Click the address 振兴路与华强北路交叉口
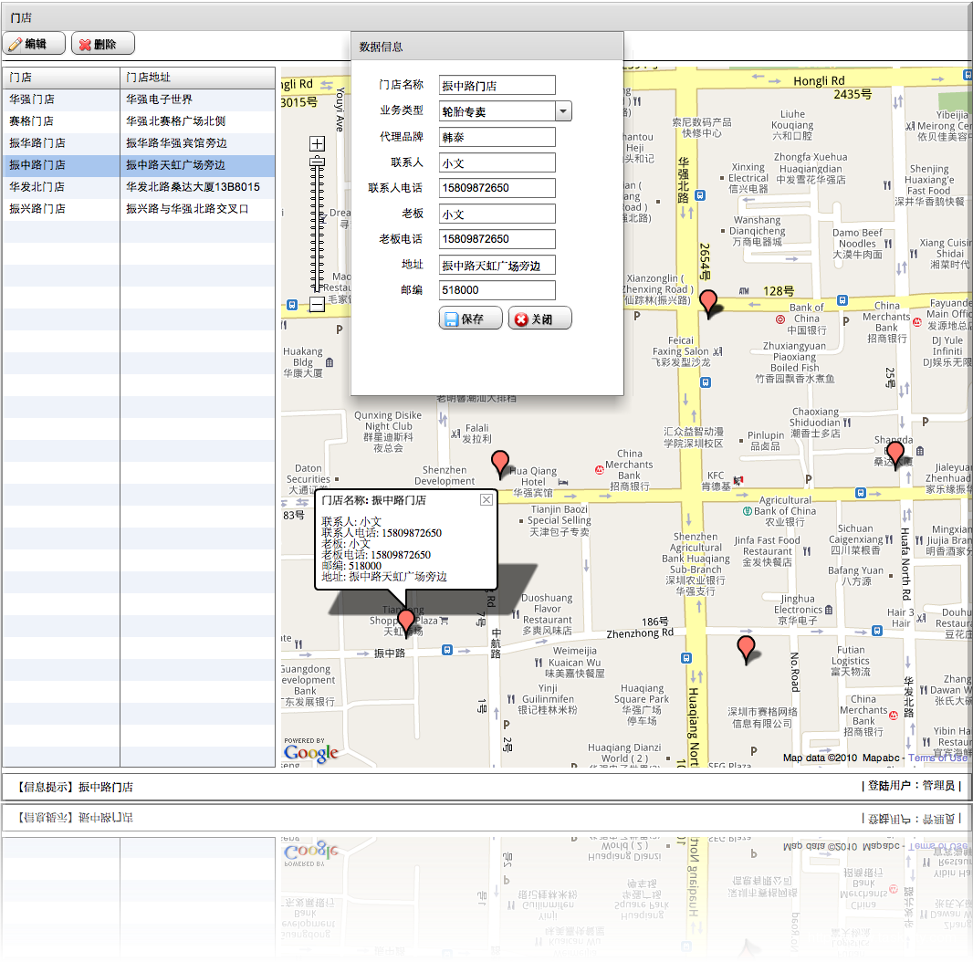 coord(187,208)
